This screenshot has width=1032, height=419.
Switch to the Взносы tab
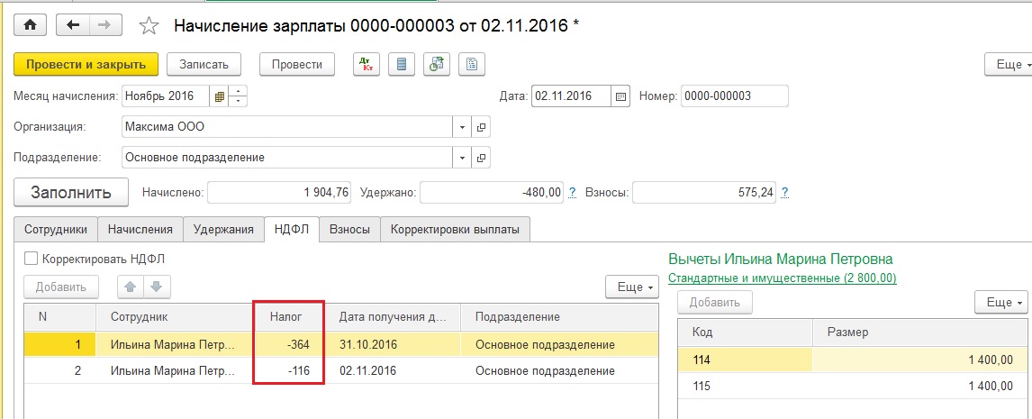tap(349, 230)
